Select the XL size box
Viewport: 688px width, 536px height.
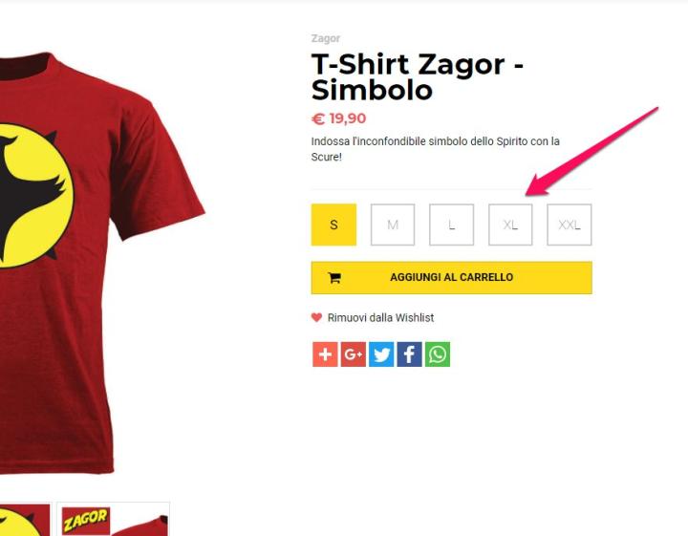pyautogui.click(x=510, y=225)
